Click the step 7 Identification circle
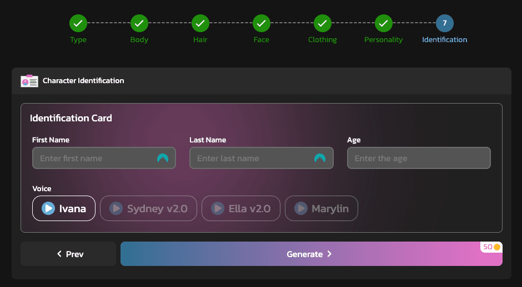 tap(445, 23)
